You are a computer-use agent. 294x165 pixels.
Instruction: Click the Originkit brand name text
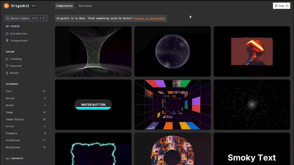(x=20, y=6)
